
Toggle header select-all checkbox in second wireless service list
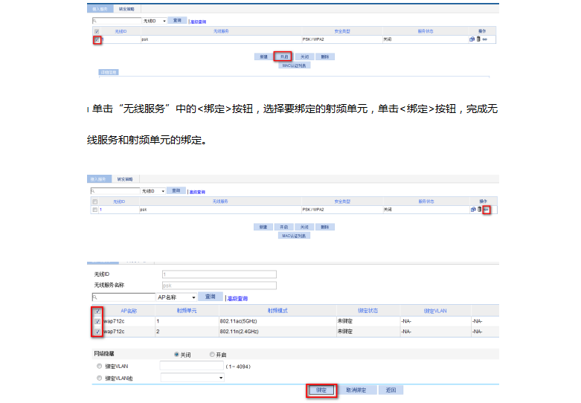click(x=95, y=201)
